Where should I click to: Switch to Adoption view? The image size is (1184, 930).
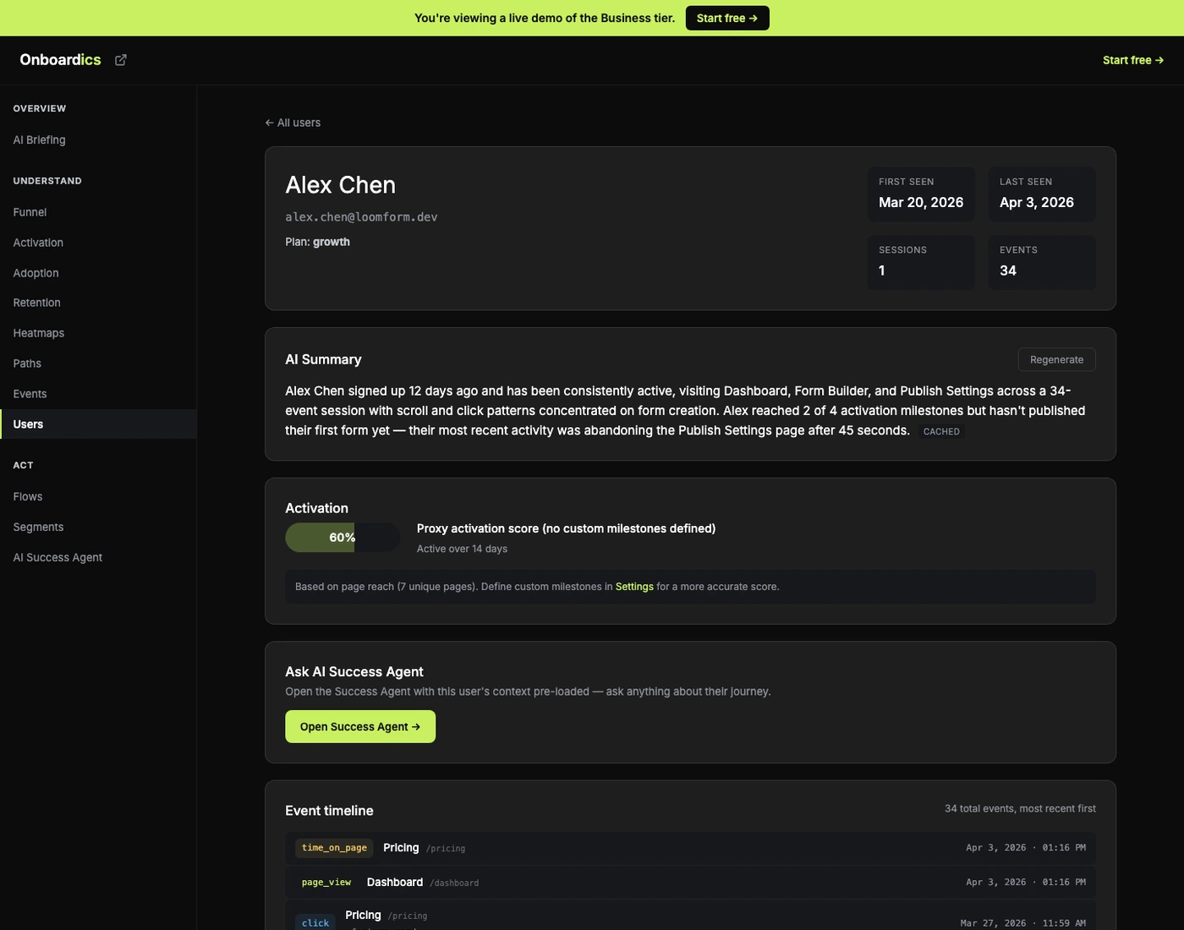[36, 272]
